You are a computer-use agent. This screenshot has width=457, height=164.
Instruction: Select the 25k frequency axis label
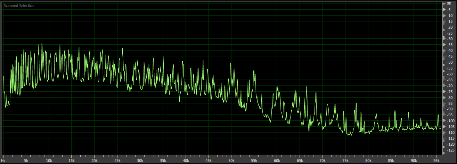(117, 161)
